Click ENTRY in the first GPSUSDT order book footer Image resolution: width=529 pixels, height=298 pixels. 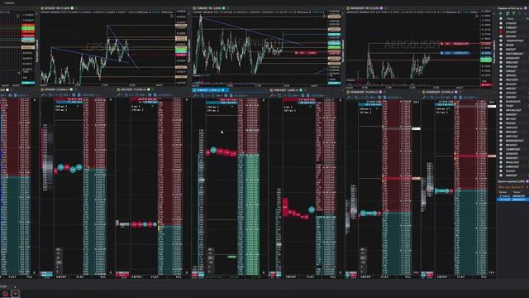pos(61,276)
